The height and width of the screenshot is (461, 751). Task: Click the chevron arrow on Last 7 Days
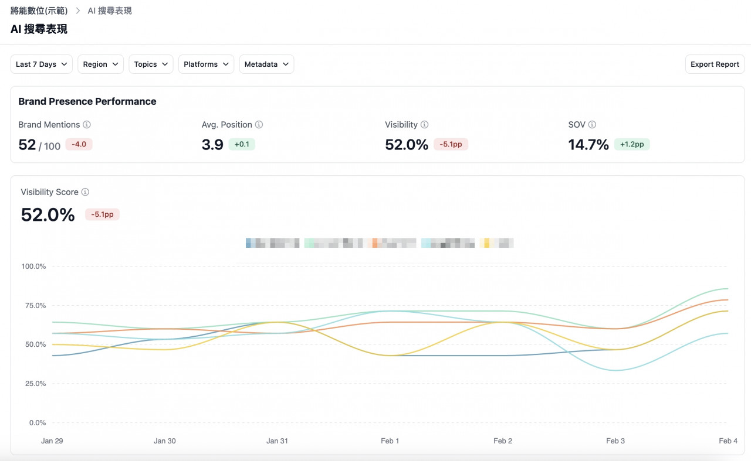pyautogui.click(x=64, y=64)
